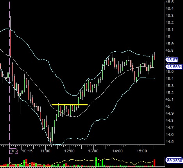Click the 14:00 time axis label

click(118, 151)
